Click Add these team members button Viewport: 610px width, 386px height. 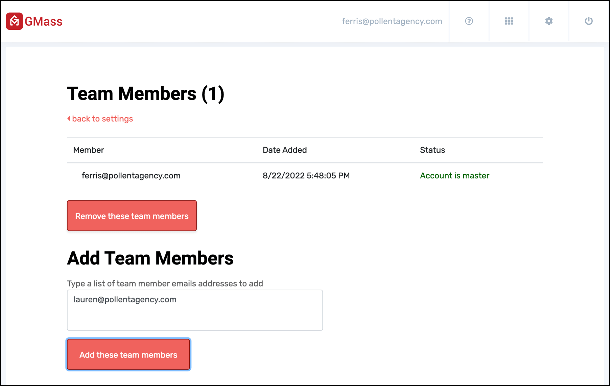128,355
